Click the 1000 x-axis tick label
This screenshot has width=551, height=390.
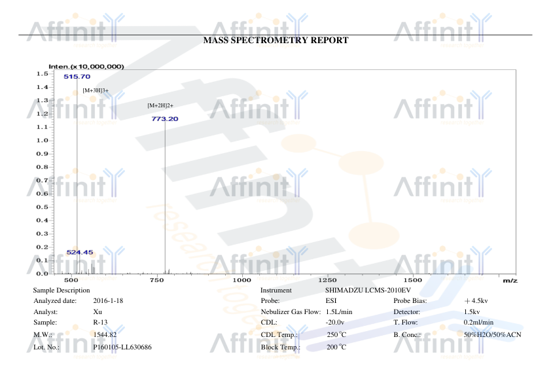[x=242, y=280]
